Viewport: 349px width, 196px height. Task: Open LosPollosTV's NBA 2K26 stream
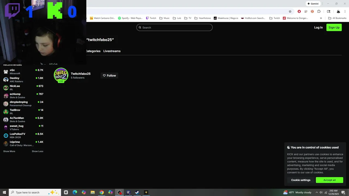(23, 136)
